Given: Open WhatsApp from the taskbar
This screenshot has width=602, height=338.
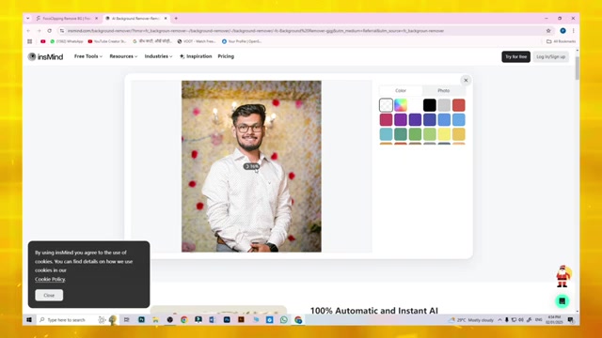Looking at the screenshot, I should click(x=284, y=319).
